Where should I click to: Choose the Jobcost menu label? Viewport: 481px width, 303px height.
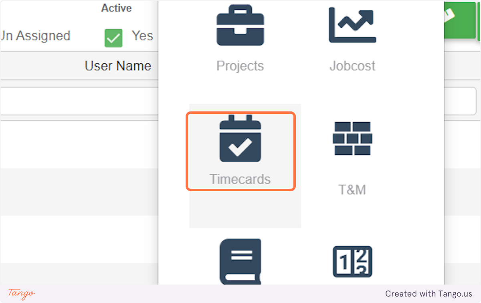(352, 66)
